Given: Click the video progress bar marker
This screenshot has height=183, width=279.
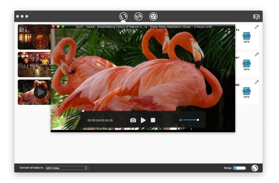Looking at the screenshot, I should [83, 111].
